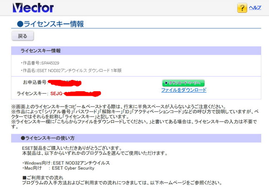Click the green ダウンロードページへ button
The width and height of the screenshot is (269, 187).
(183, 83)
